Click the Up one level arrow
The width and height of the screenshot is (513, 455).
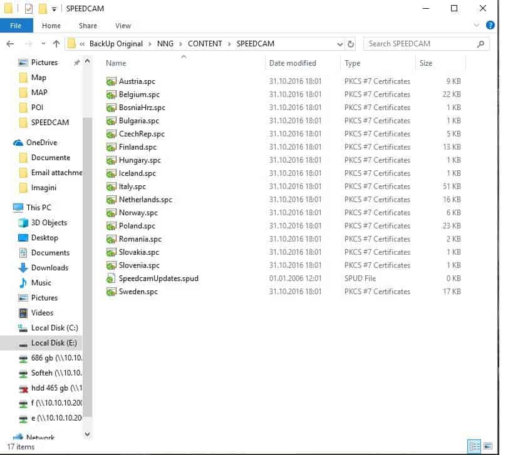56,44
